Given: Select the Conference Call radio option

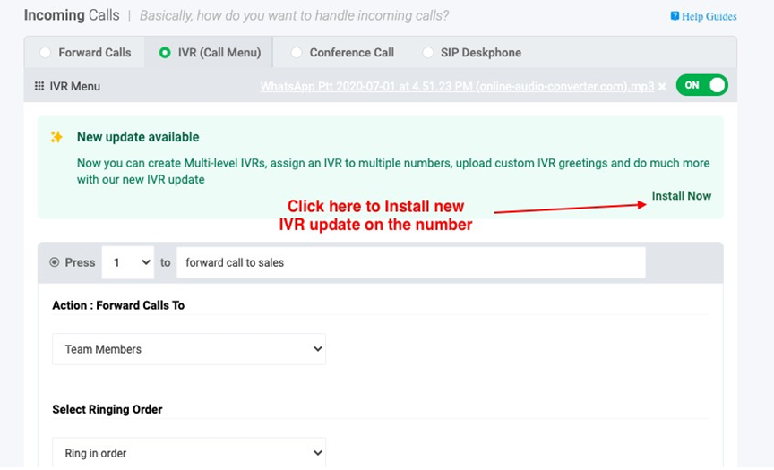Looking at the screenshot, I should click(297, 52).
